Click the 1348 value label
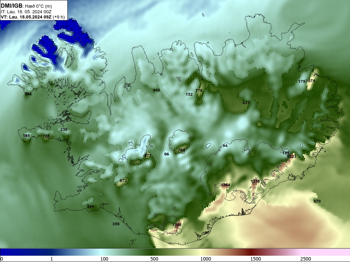350x262 pixels. coord(177,225)
